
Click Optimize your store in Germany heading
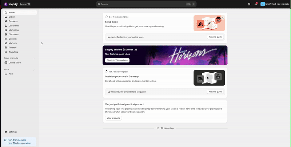click(x=122, y=77)
